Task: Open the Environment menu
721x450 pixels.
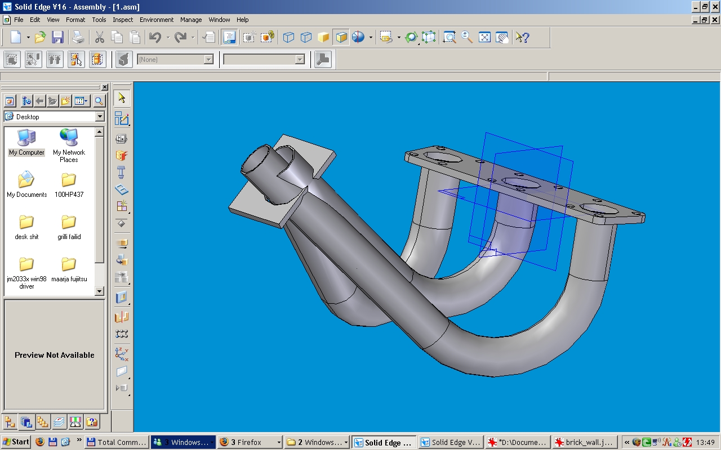Action: [x=157, y=20]
